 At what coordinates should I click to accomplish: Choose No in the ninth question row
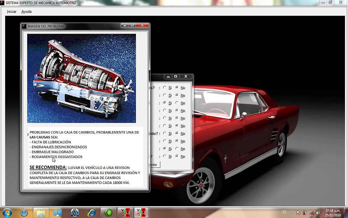(x=177, y=149)
